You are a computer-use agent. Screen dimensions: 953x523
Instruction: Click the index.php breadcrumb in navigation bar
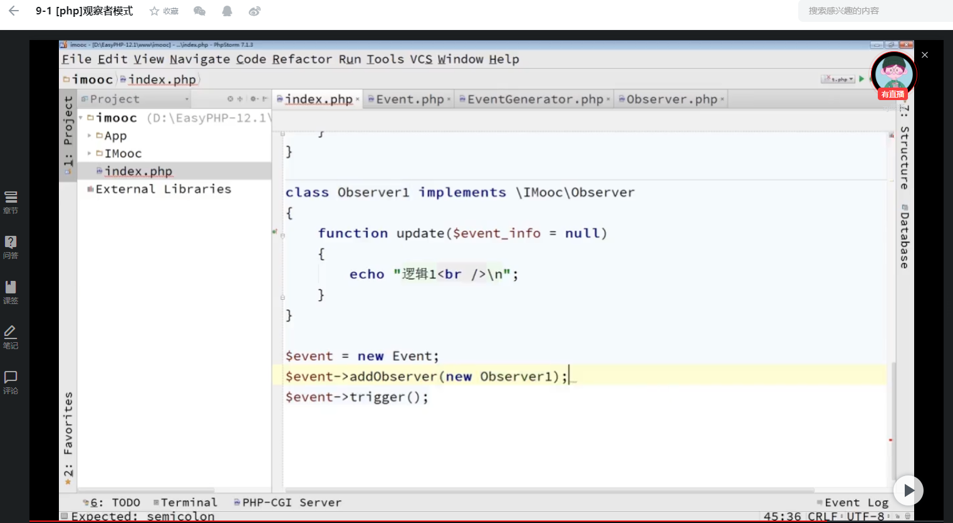(159, 79)
